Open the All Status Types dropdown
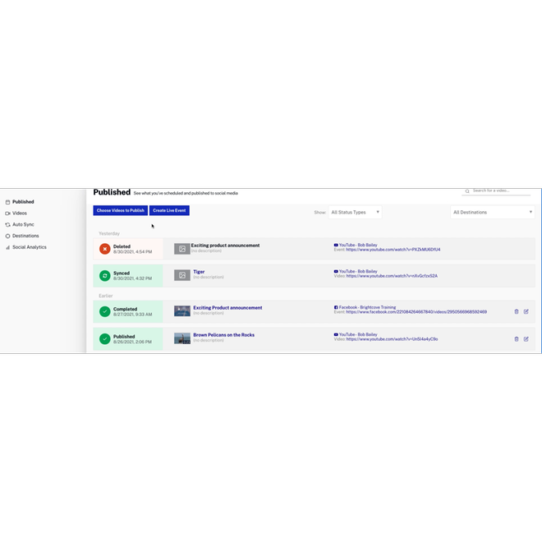This screenshot has width=542, height=542. click(x=355, y=212)
